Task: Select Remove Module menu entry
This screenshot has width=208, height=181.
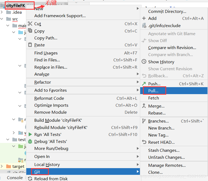Action: (83, 112)
